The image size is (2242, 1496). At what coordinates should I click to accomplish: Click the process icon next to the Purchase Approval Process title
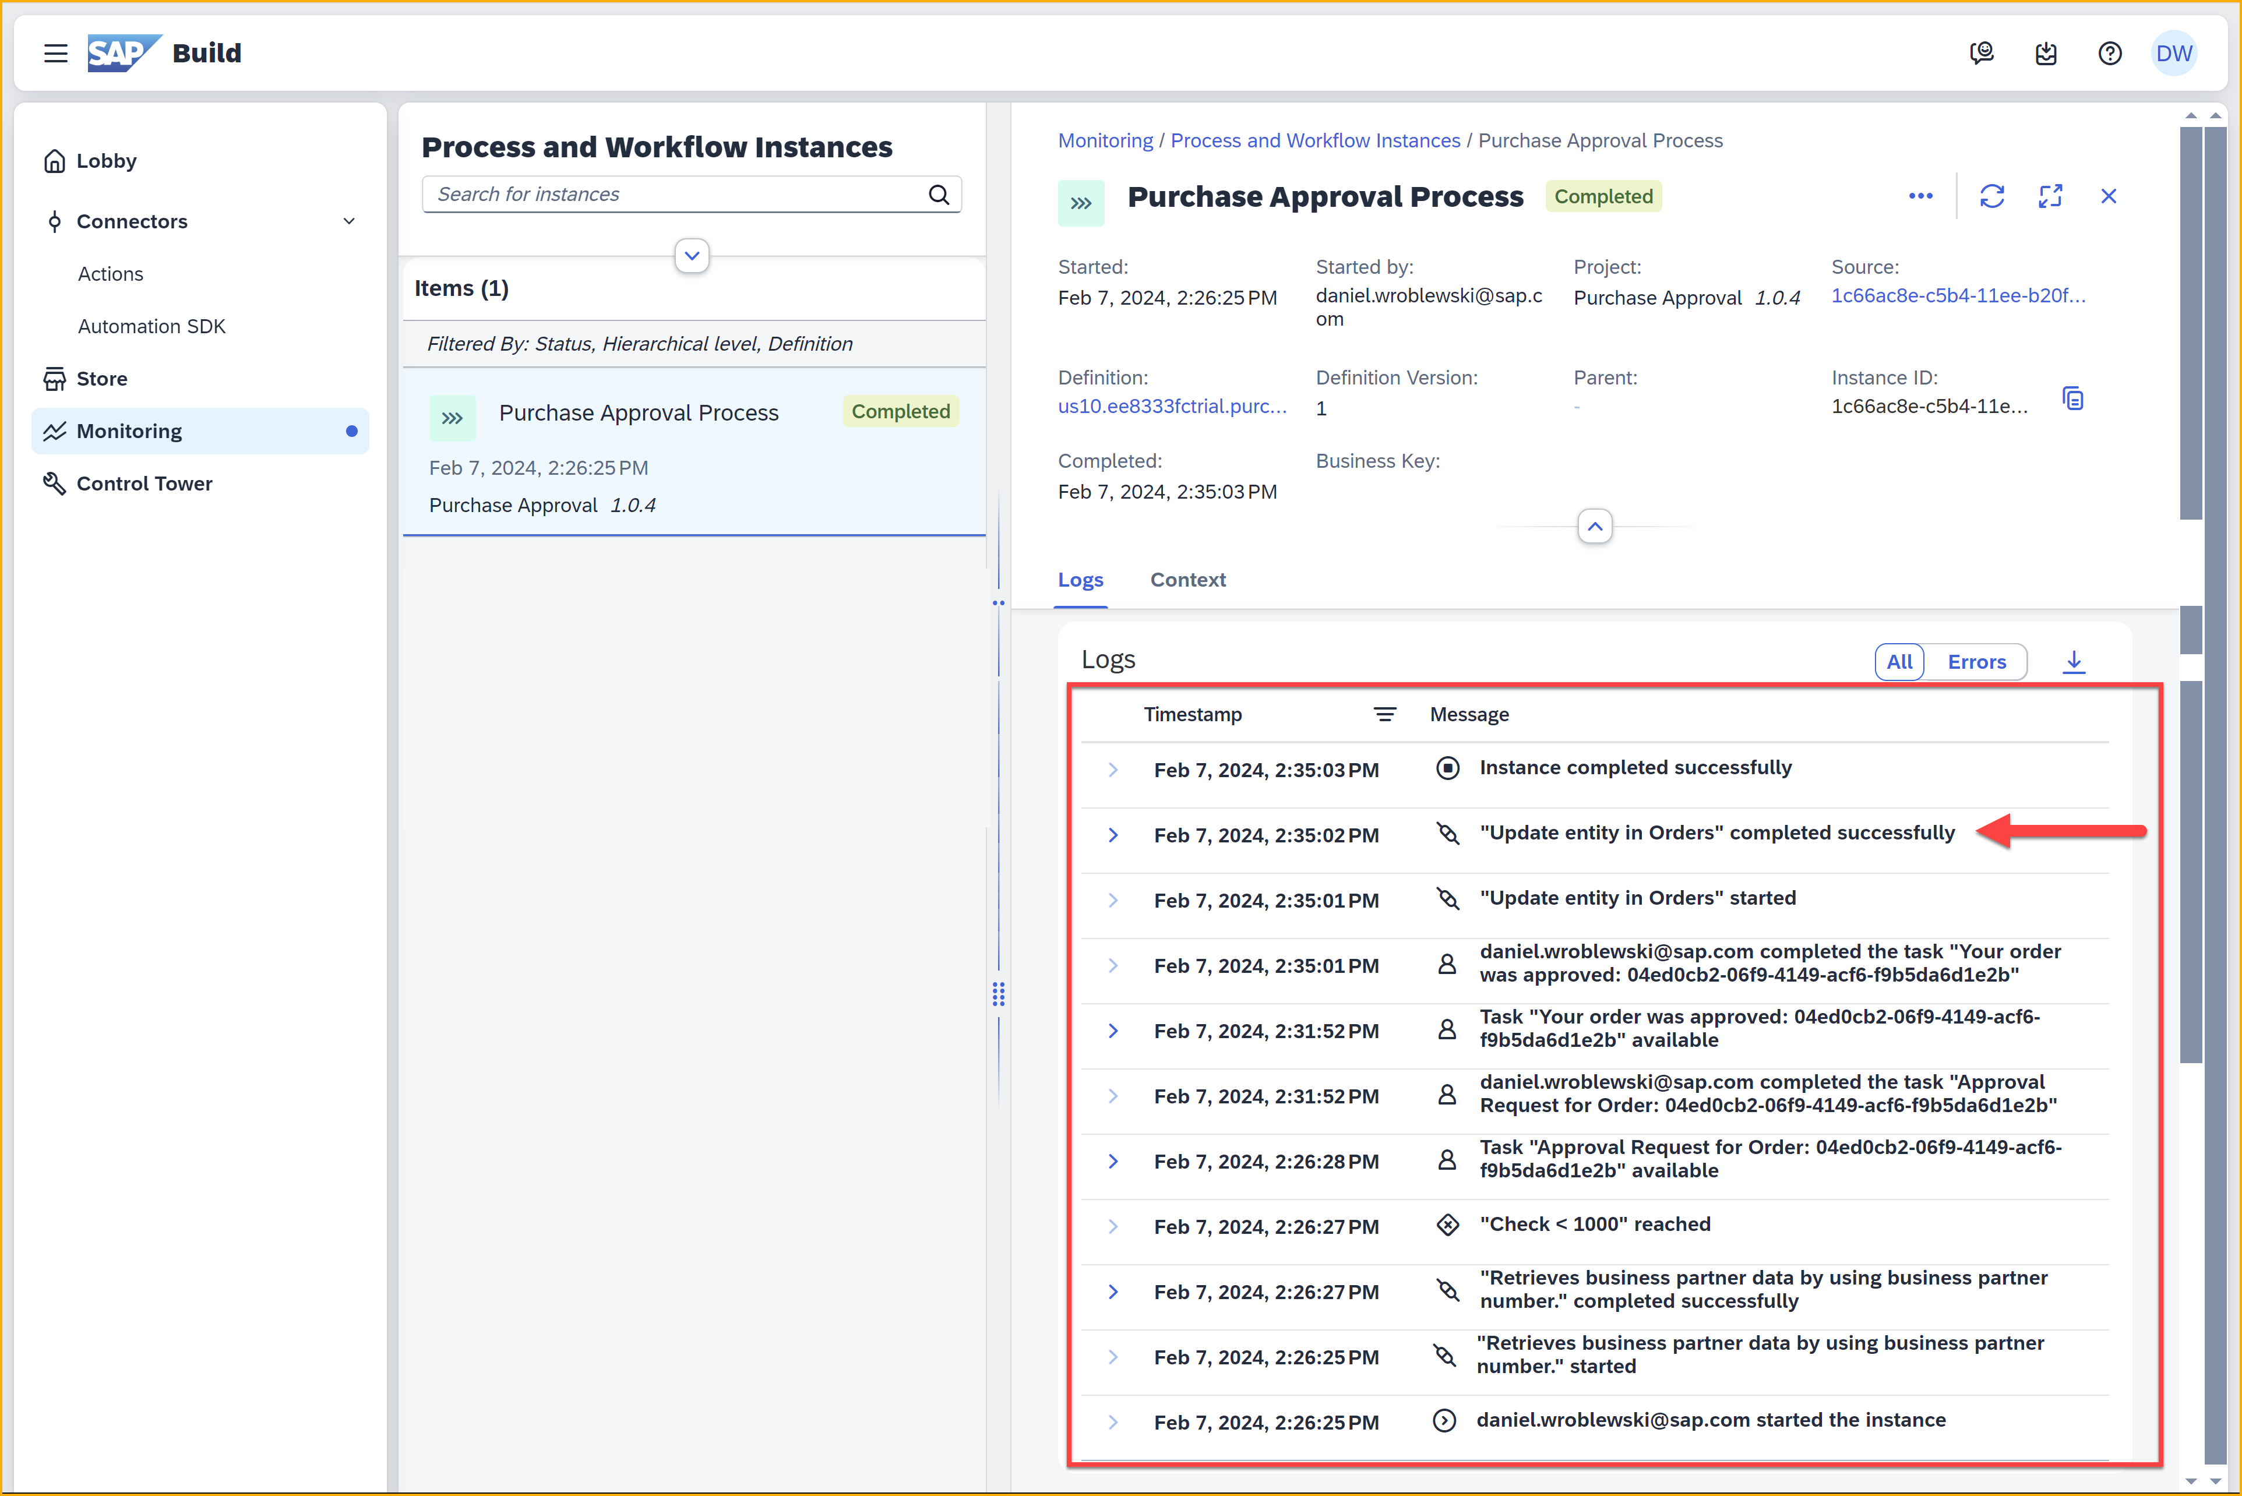pyautogui.click(x=1081, y=203)
